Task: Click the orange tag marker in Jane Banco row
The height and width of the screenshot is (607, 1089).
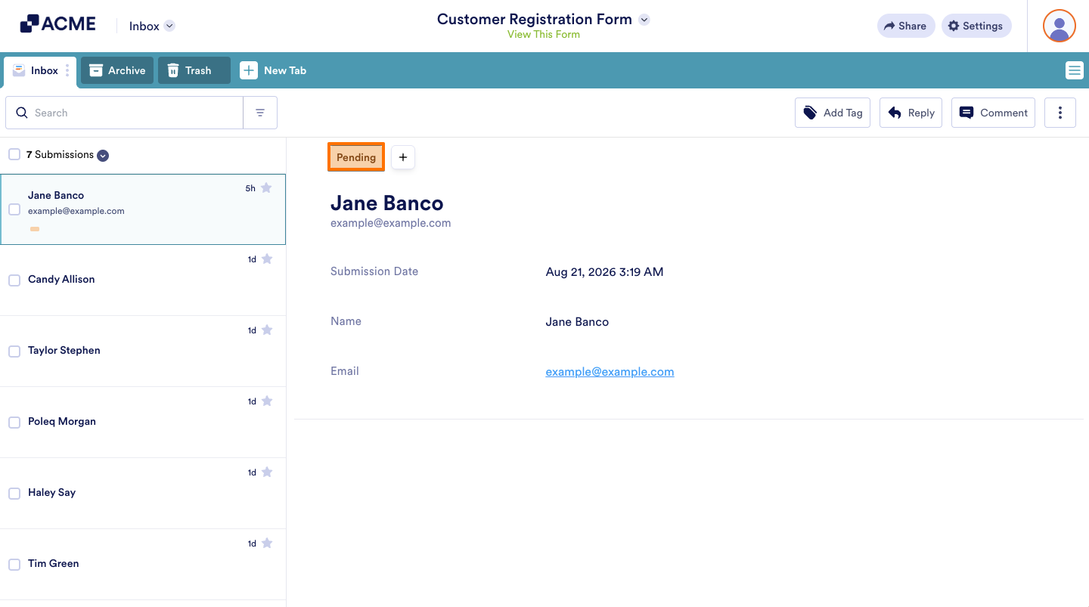Action: [x=35, y=229]
